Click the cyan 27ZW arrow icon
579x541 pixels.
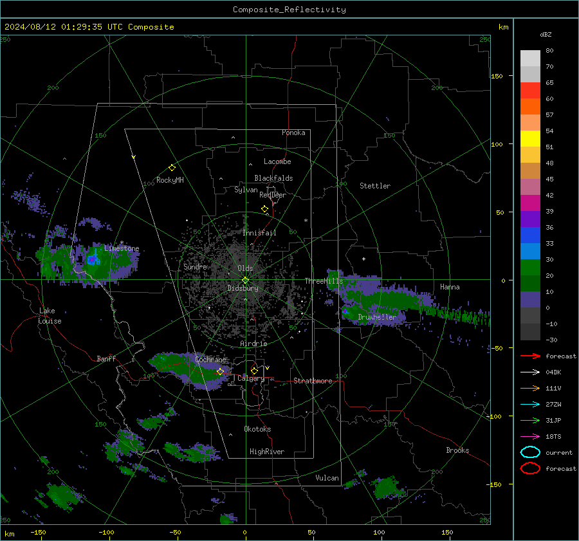pos(530,405)
